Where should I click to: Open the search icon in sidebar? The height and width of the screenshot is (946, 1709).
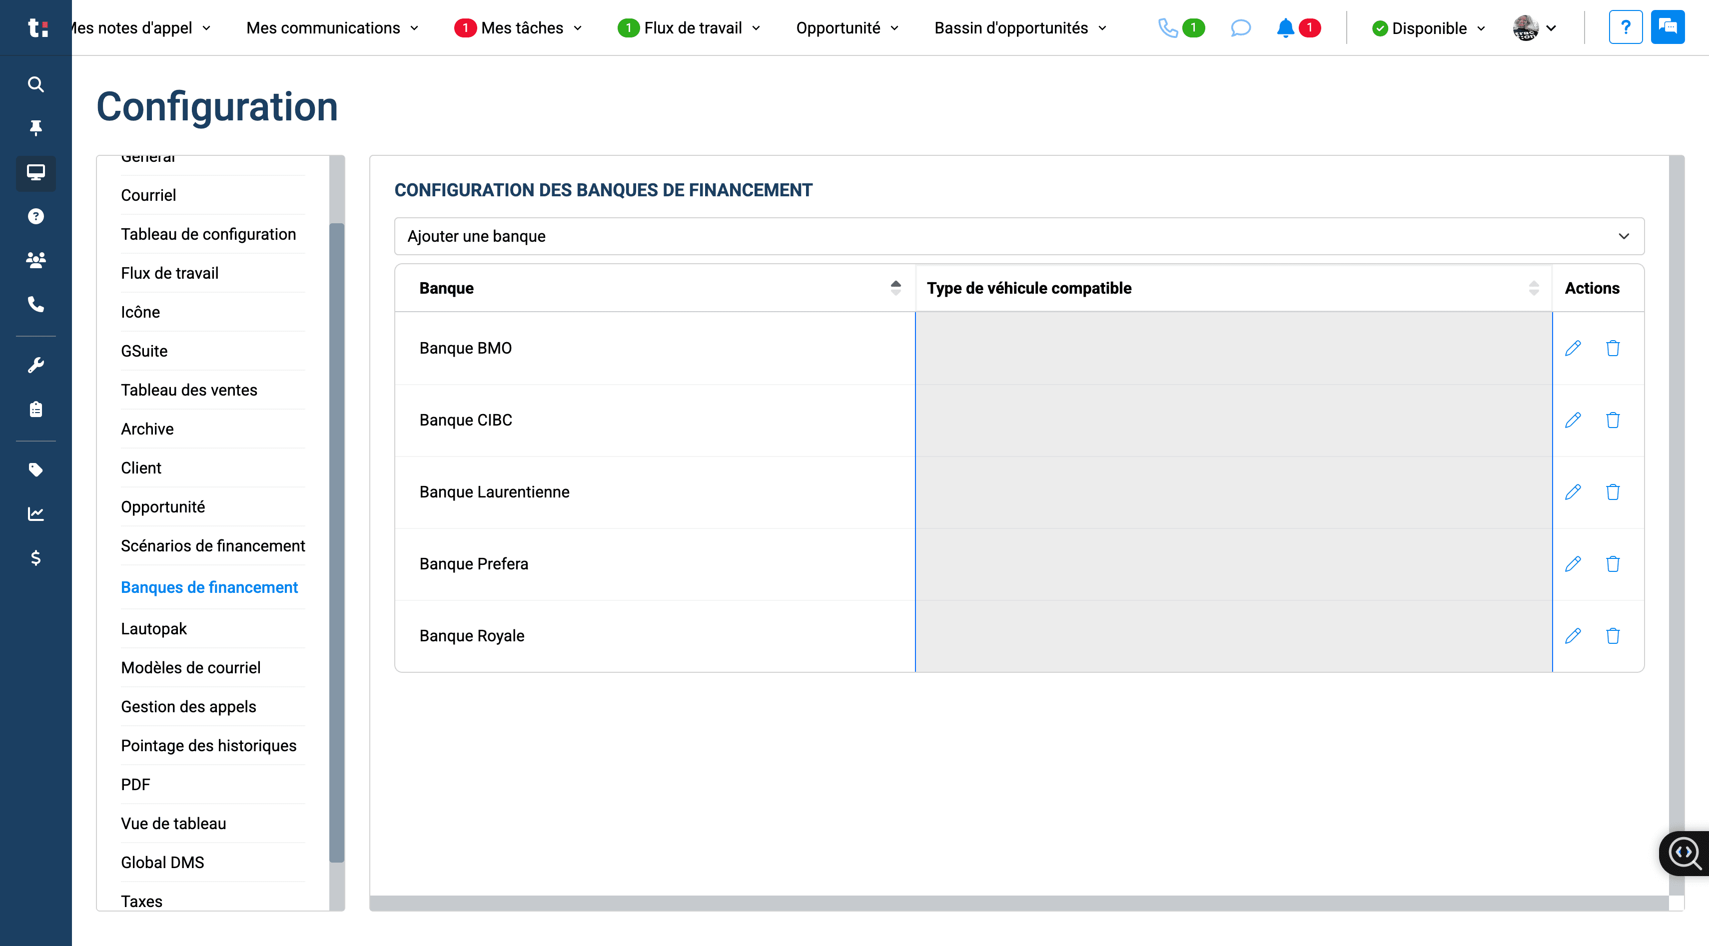pyautogui.click(x=36, y=84)
